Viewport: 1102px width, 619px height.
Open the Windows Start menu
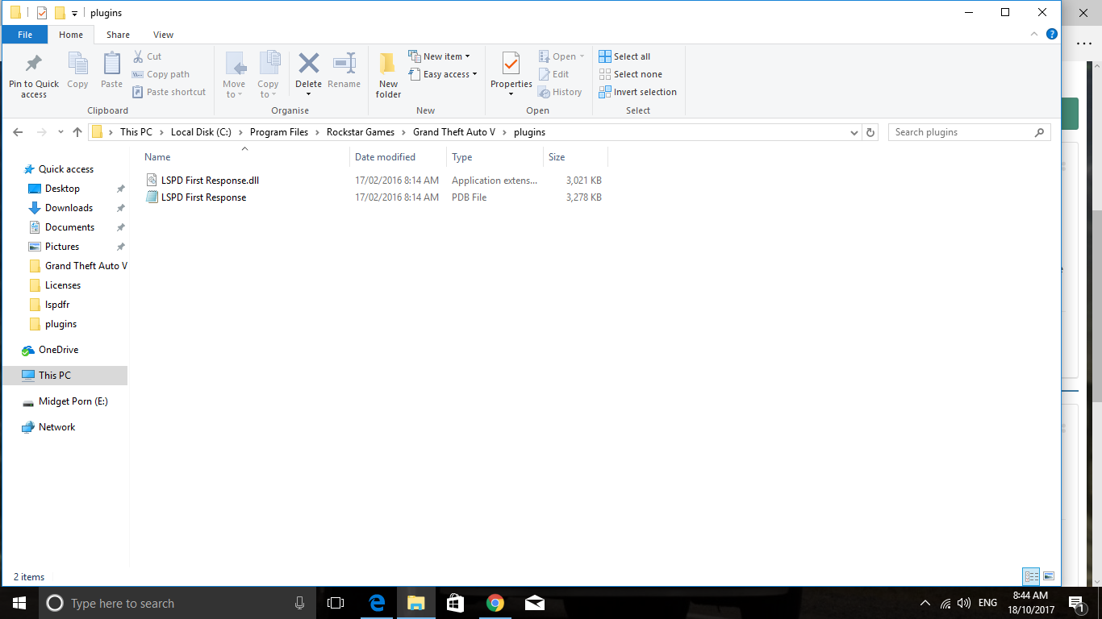pos(19,603)
